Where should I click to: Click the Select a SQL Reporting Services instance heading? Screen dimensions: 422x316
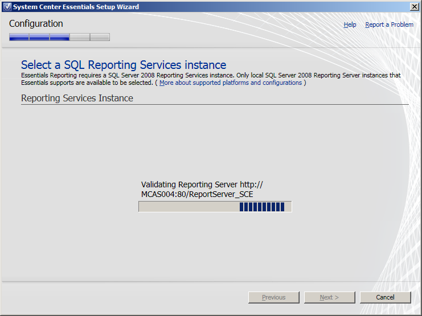click(124, 65)
